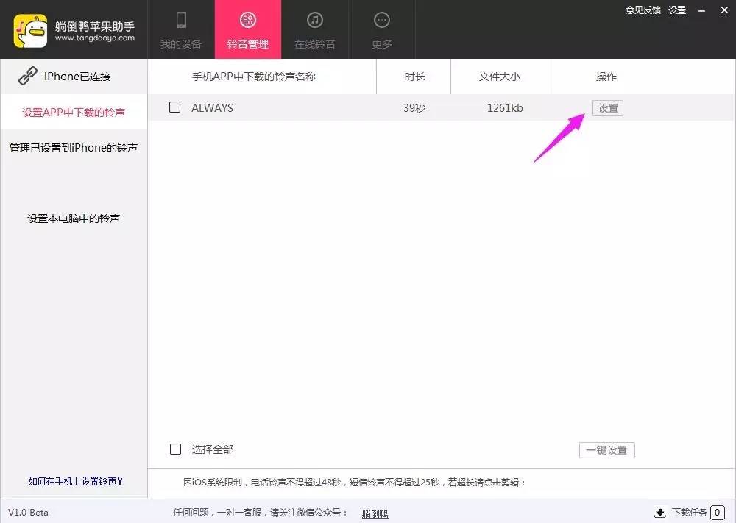Click the 躺倒鸭 WeChat account link

[375, 513]
